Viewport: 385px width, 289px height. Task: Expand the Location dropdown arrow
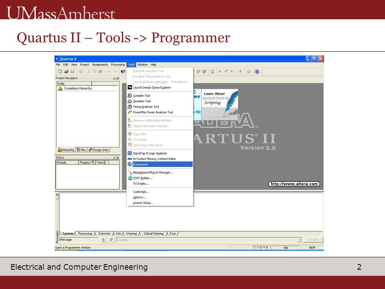tap(299, 240)
